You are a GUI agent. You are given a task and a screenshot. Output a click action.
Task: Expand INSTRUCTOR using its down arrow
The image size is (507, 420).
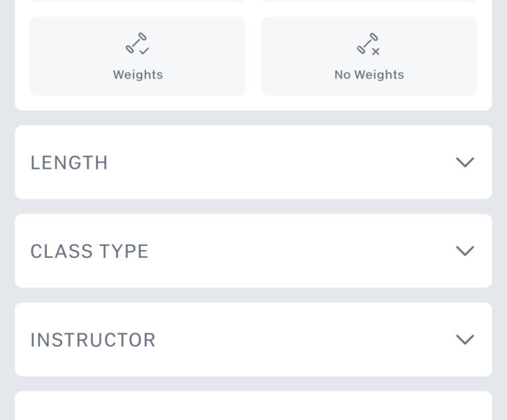click(x=464, y=339)
